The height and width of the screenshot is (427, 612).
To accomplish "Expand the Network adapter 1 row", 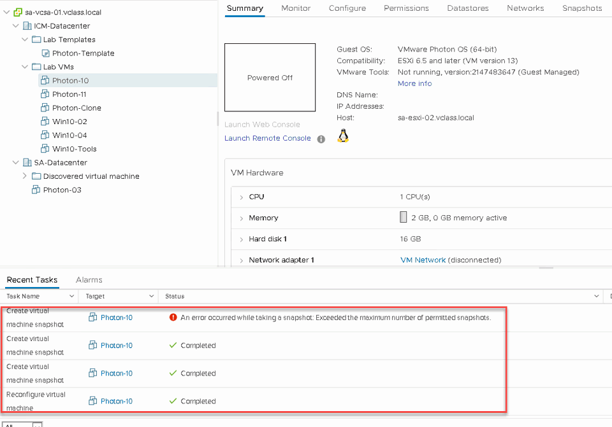I will (x=241, y=260).
